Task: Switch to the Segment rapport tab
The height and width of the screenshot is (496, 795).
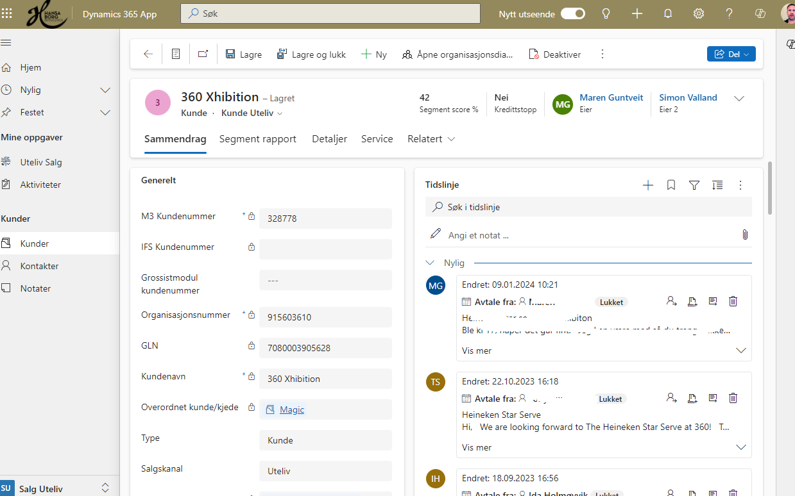Action: [x=257, y=139]
